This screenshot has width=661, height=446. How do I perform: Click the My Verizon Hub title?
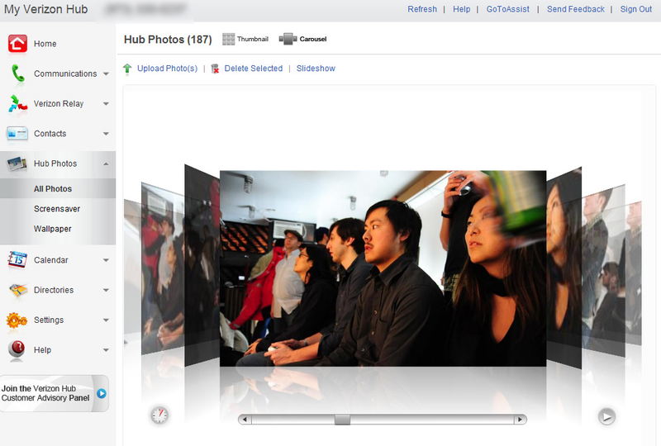(x=46, y=9)
